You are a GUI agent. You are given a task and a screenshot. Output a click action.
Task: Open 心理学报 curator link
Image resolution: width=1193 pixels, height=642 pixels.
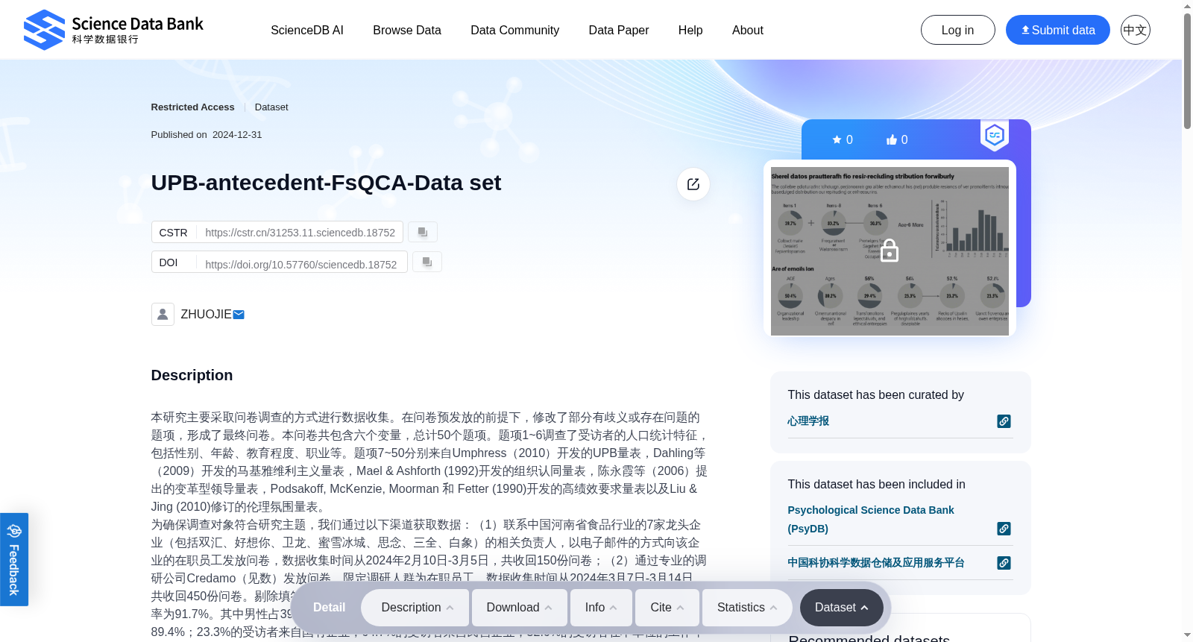coord(808,421)
